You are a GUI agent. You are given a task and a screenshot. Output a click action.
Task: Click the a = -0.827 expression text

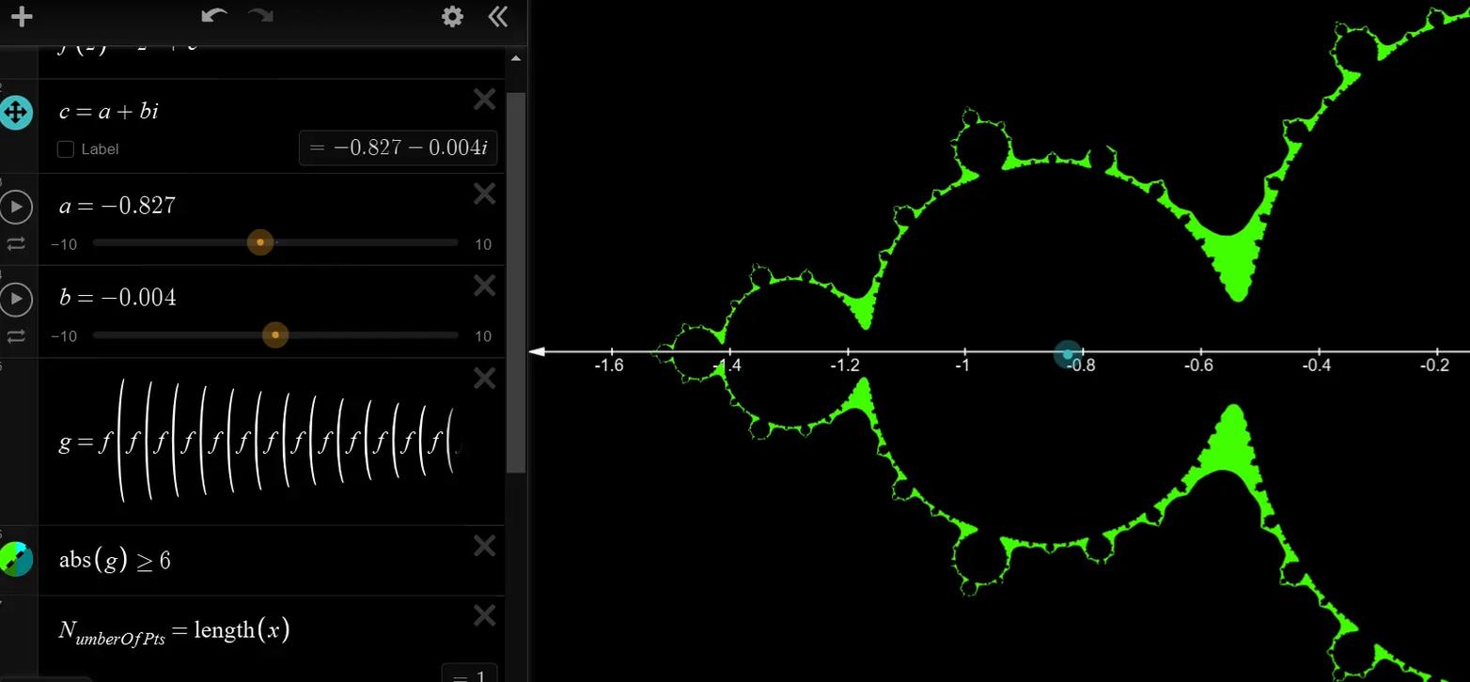point(117,206)
